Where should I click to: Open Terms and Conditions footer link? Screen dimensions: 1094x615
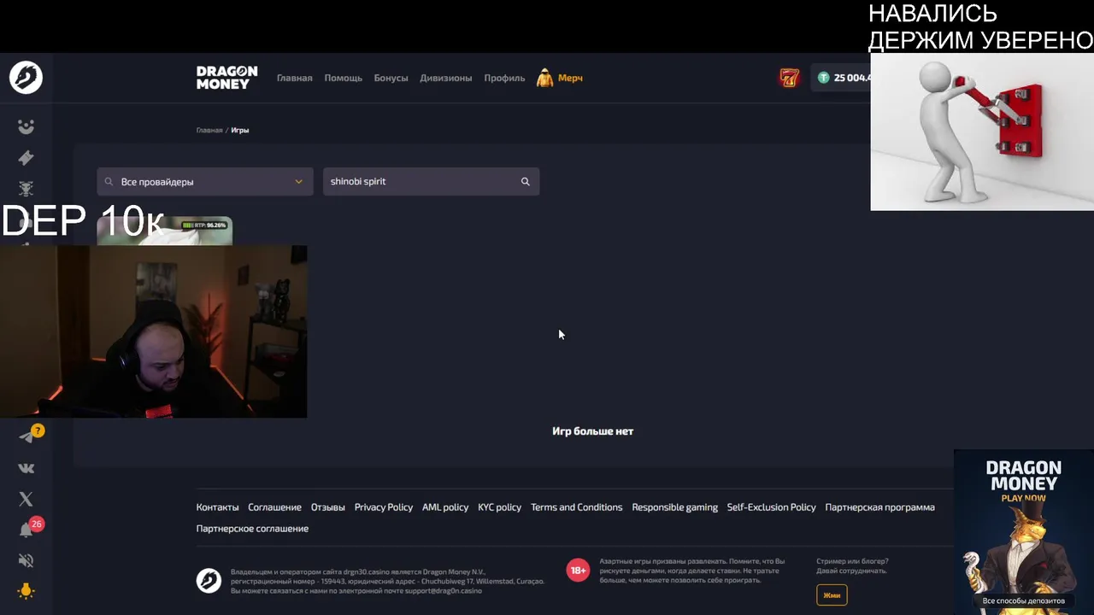point(576,507)
